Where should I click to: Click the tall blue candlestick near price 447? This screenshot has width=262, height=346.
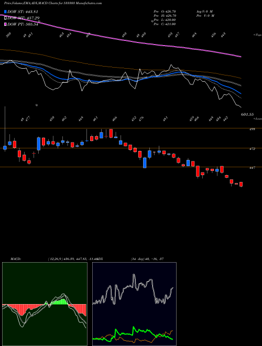145,163
